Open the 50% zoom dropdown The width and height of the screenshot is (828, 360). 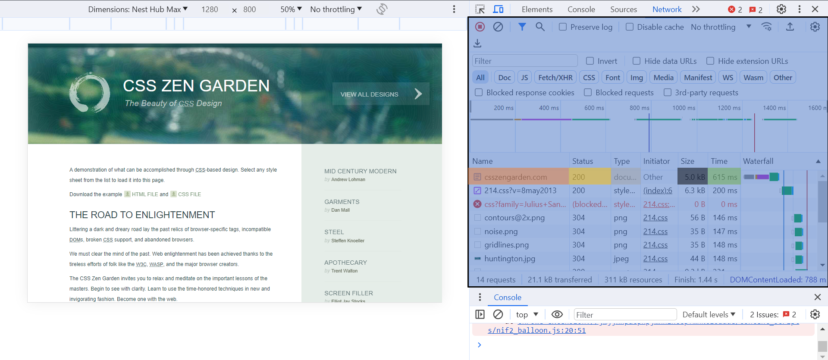(x=291, y=9)
